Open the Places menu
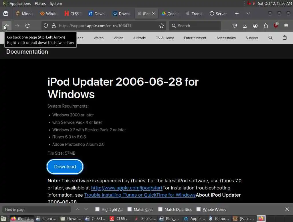 [x=40, y=3]
